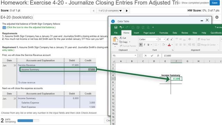Click Decrease Font Size button

click(x=171, y=39)
